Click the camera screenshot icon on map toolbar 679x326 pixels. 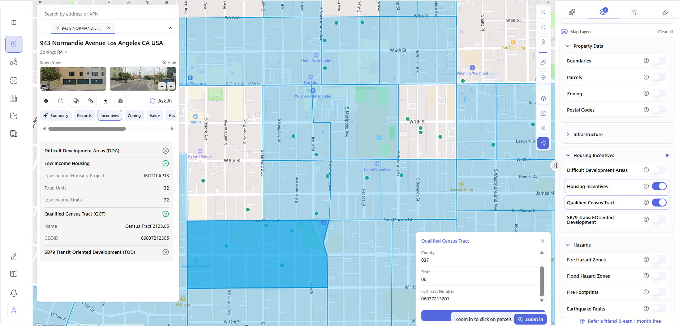pos(543,113)
